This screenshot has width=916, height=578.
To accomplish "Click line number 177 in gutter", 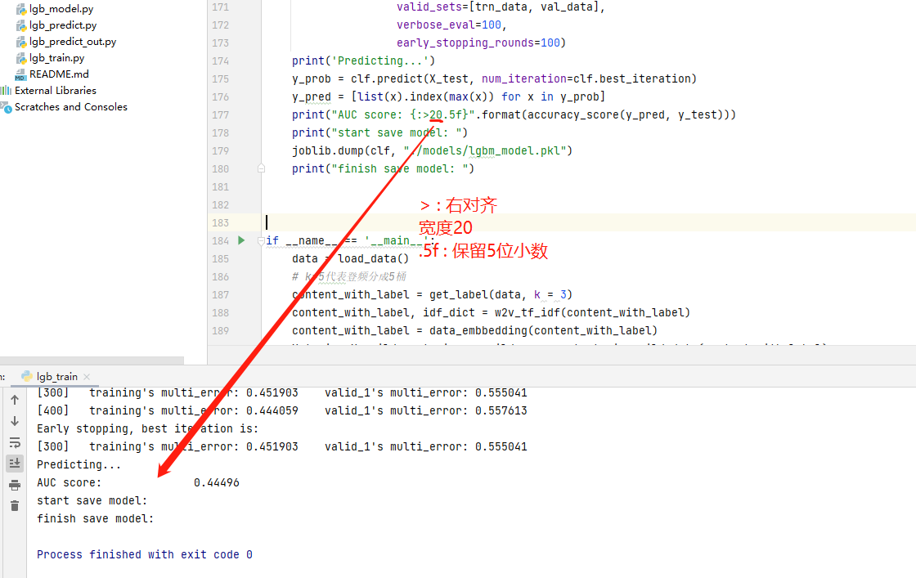I will pyautogui.click(x=220, y=115).
